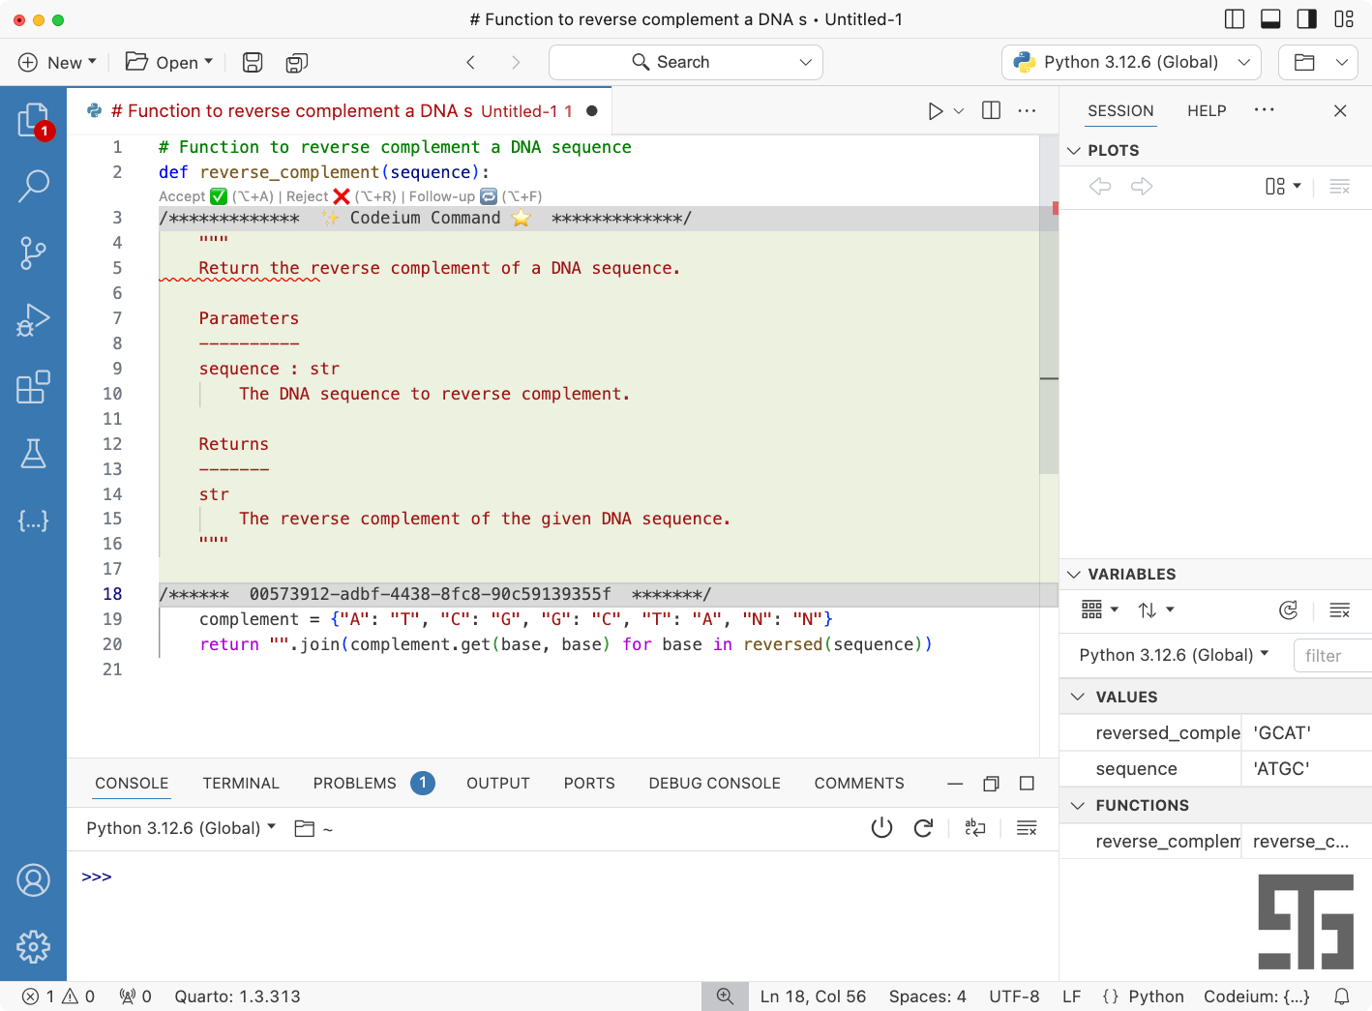
Task: Open the Source Control view
Action: point(33,253)
